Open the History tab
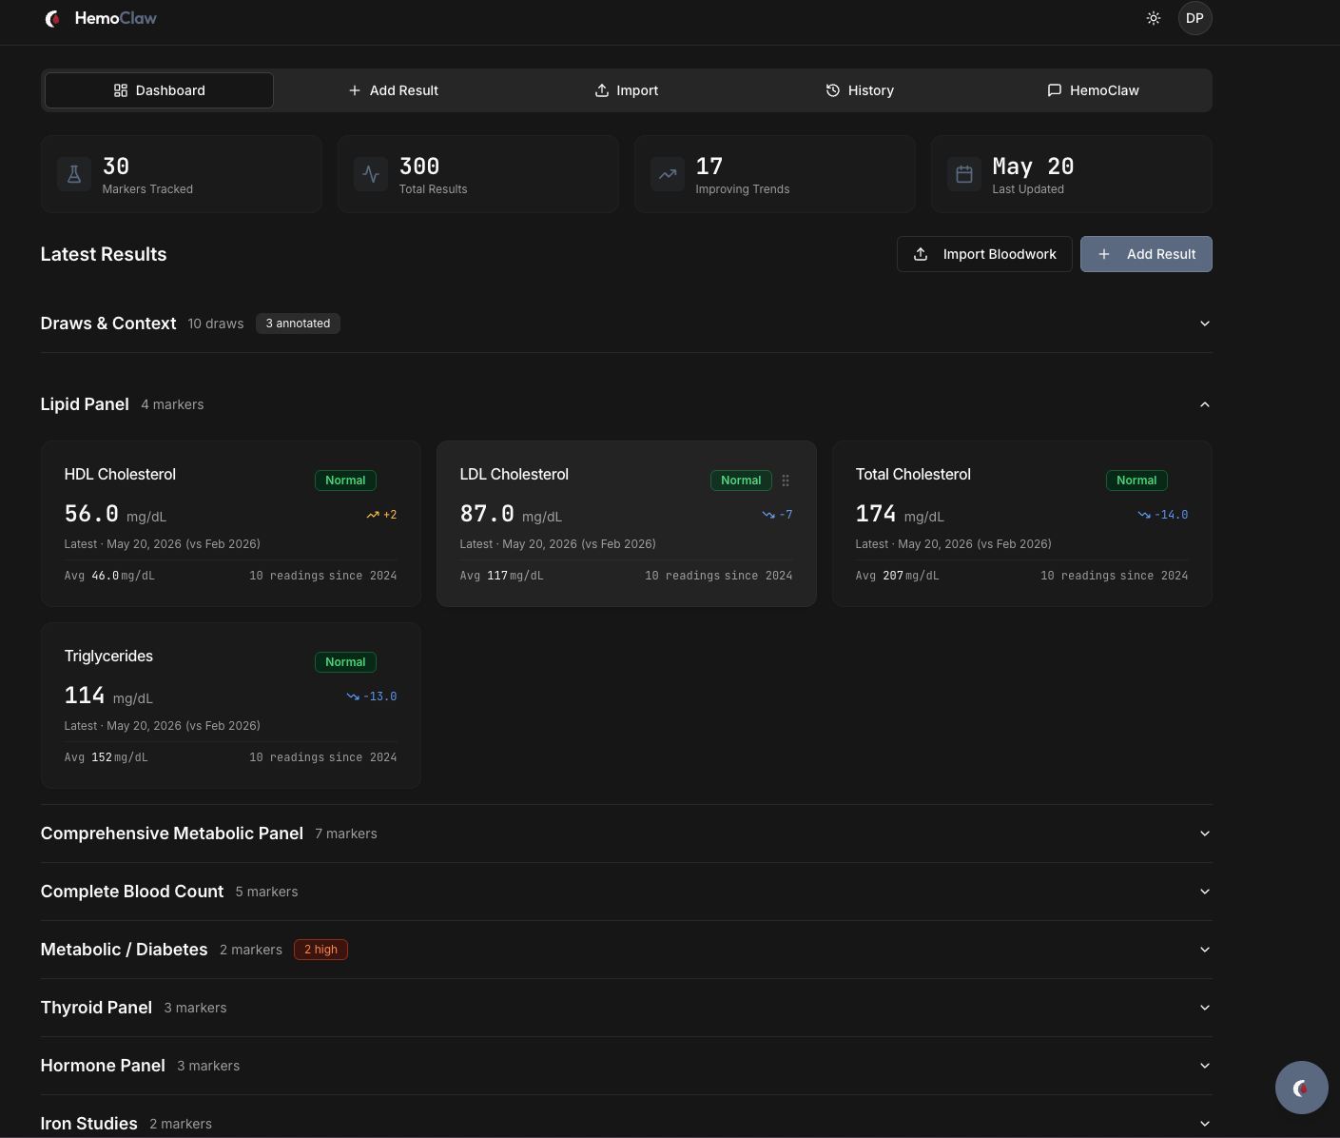The width and height of the screenshot is (1340, 1138). 860,90
